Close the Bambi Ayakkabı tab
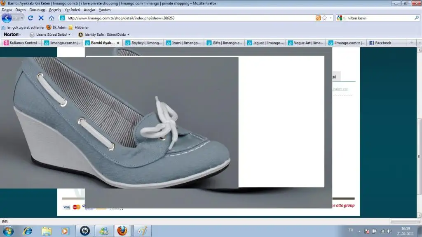Screen dimensions: 422x237 pos(118,43)
